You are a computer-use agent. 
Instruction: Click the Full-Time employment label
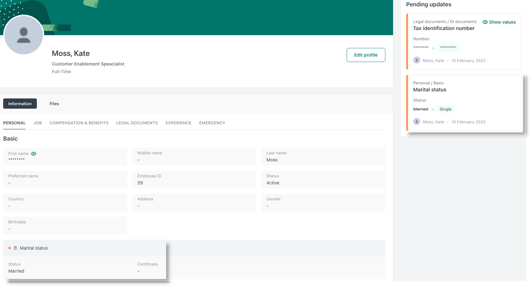point(61,72)
